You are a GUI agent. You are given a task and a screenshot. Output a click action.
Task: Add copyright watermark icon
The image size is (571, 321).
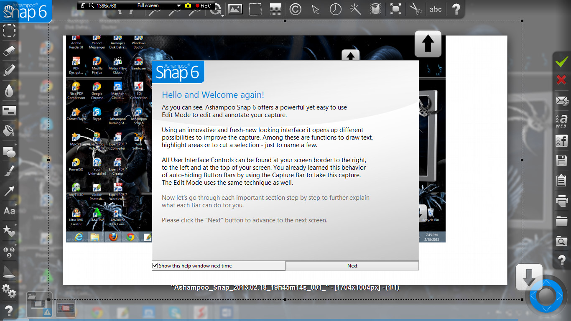tap(296, 9)
